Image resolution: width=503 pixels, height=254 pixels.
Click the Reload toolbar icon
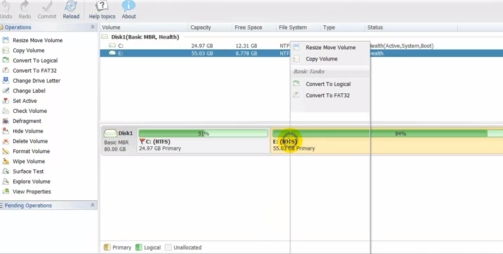click(x=71, y=6)
